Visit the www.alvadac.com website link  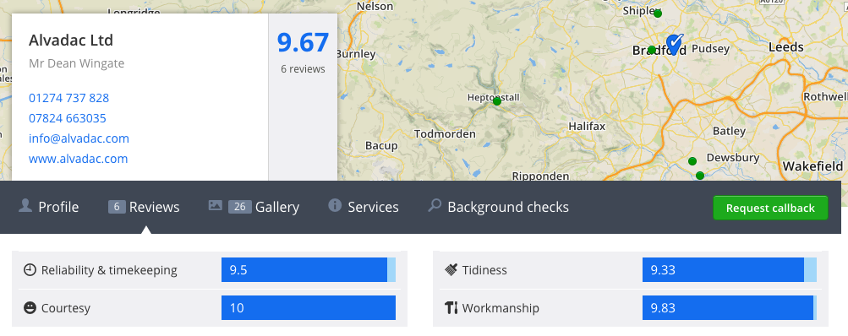[79, 159]
